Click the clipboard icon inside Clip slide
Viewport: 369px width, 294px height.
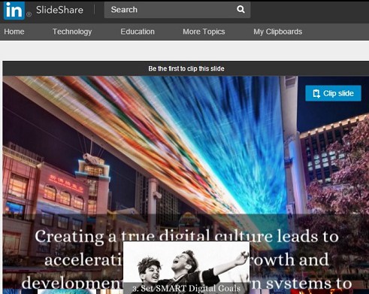[x=316, y=93]
